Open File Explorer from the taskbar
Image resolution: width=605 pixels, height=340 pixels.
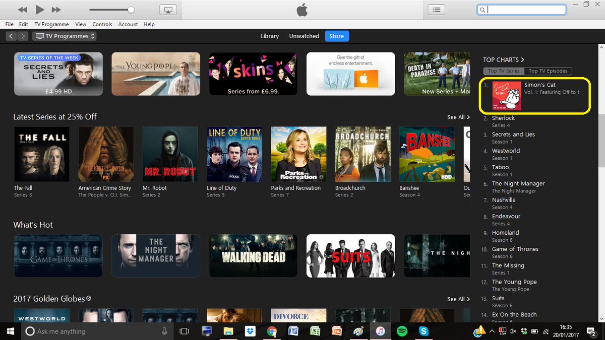[228, 331]
